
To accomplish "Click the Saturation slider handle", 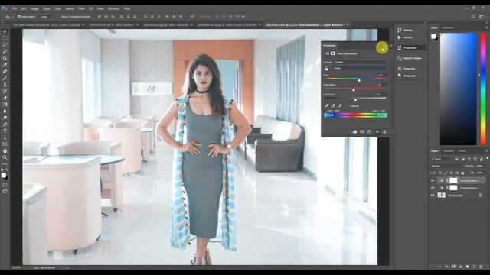I will click(x=354, y=90).
